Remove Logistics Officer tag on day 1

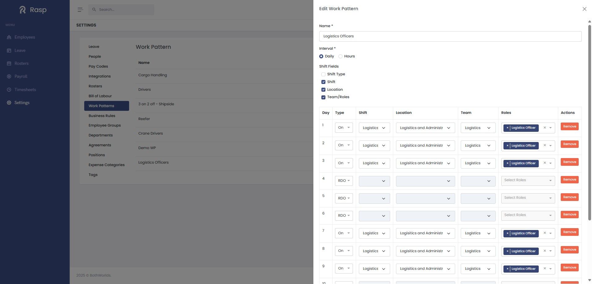click(507, 128)
